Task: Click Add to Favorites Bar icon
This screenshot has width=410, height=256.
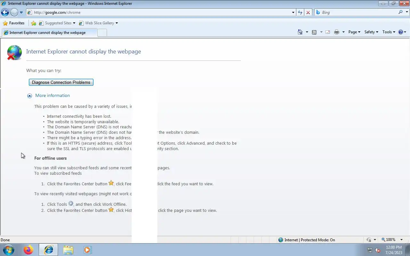Action: click(x=34, y=23)
